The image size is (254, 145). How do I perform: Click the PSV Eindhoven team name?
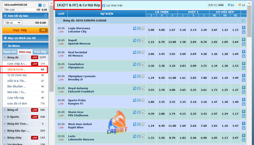[78, 115]
